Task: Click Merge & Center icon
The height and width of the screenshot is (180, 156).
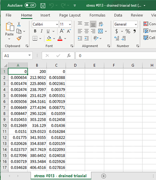Action: [100, 31]
